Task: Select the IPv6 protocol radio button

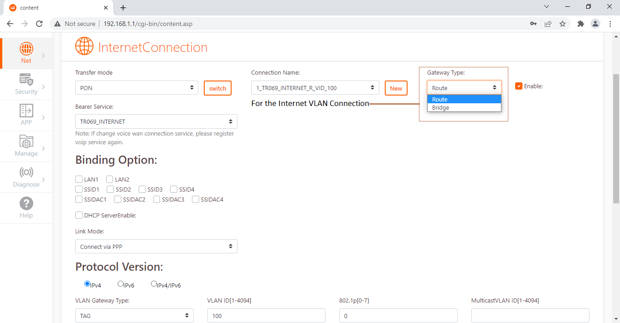Action: point(120,283)
